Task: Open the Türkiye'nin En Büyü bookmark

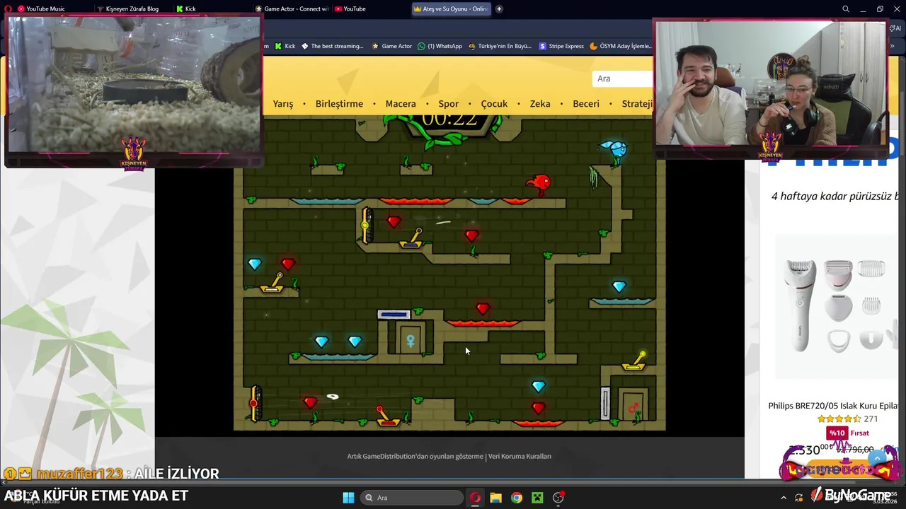Action: [500, 46]
